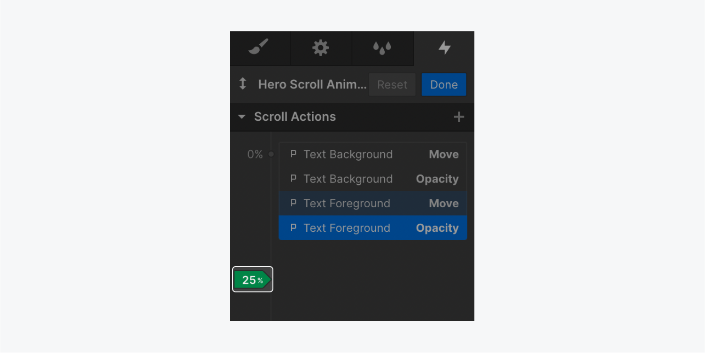Image resolution: width=705 pixels, height=353 pixels.
Task: Collapse the Scroll Actions section triangle
Action: pyautogui.click(x=242, y=117)
